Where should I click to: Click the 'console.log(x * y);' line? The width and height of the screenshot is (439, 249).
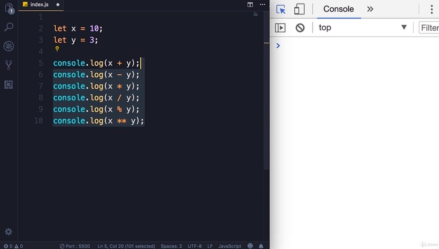coord(96,86)
